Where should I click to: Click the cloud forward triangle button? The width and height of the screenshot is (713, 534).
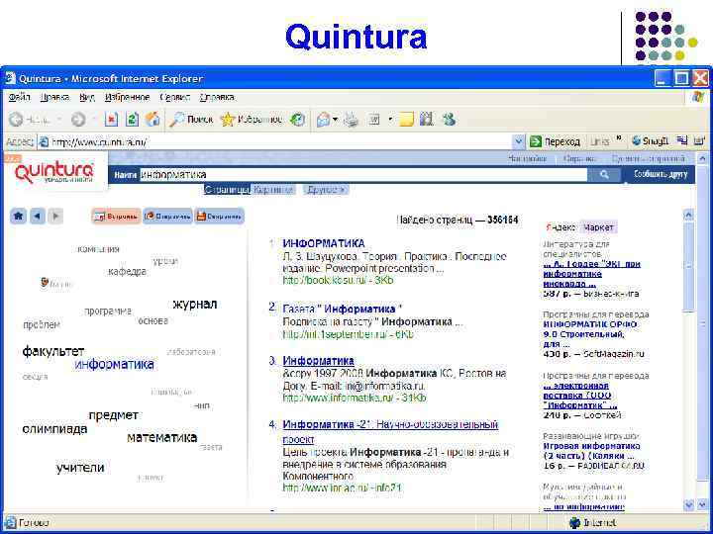pyautogui.click(x=55, y=217)
